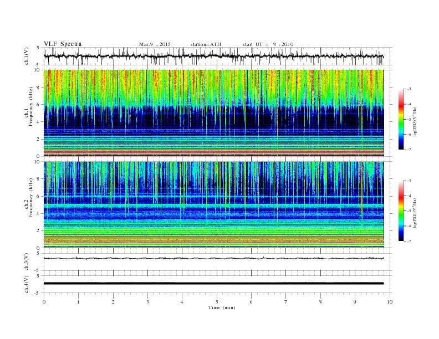Click the ch.2 spectrogram color scale bar
Image resolution: width=439 pixels, height=339 pixels.
pos(401,210)
